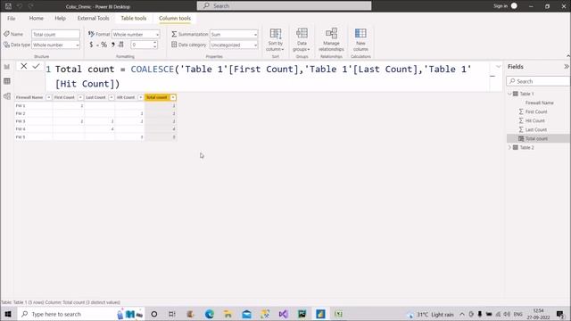This screenshot has height=321, width=571.
Task: Show hidden system tray icons
Action: point(462,314)
